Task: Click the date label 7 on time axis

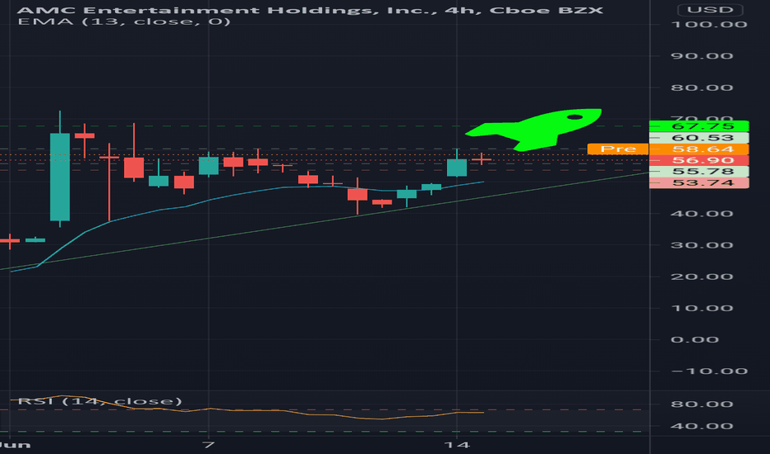Action: tap(209, 445)
